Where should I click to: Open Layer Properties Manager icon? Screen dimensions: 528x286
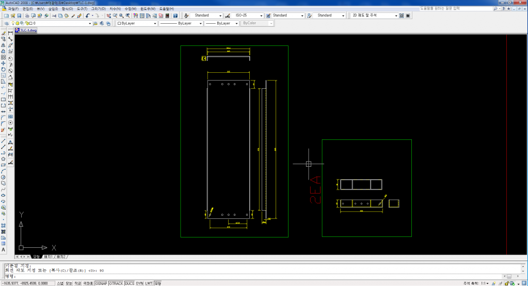(6, 24)
